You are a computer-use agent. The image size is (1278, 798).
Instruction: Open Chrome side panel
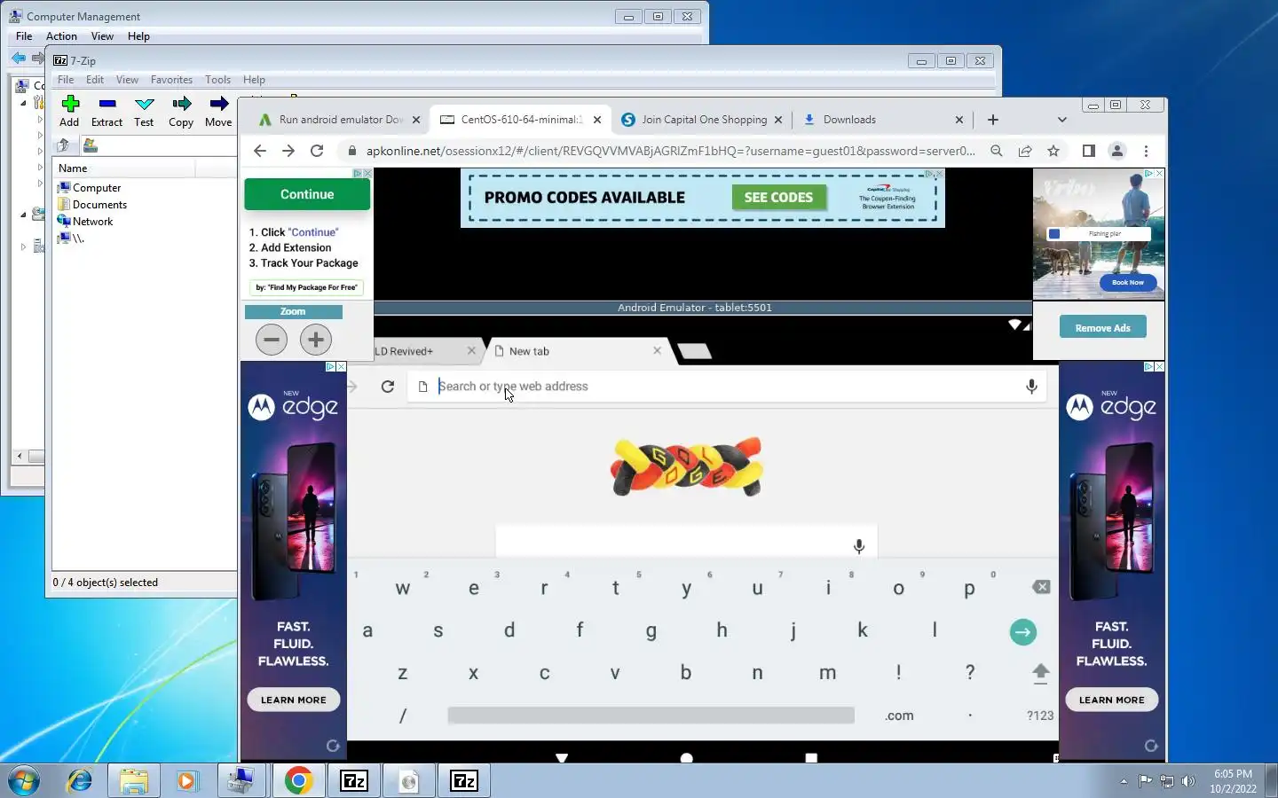pyautogui.click(x=1089, y=151)
